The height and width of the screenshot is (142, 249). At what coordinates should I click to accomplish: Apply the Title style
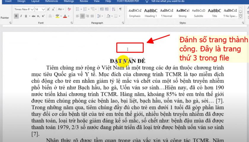click(x=214, y=12)
